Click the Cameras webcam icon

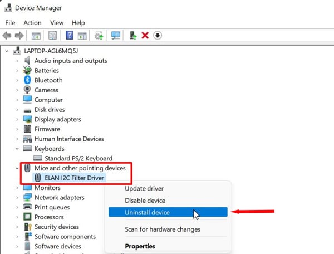[x=27, y=90]
